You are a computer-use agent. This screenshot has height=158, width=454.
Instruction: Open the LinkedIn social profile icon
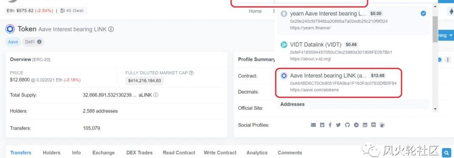pos(365,125)
